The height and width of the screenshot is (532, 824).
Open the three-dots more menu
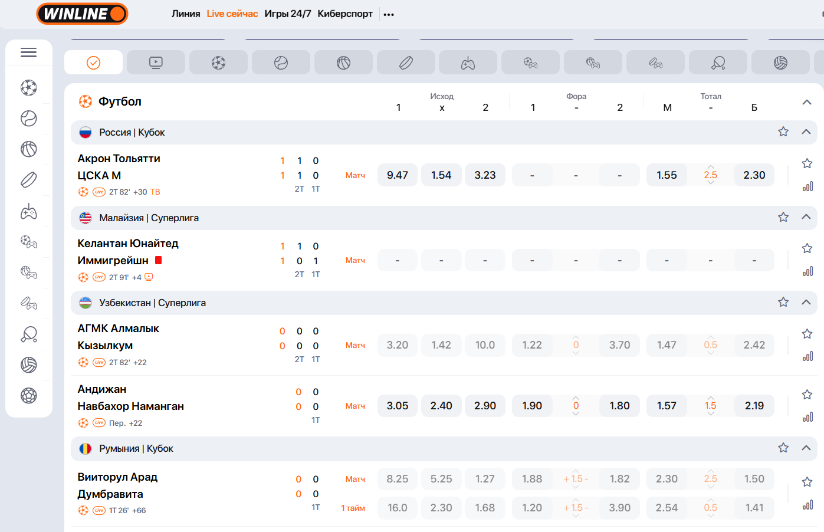point(389,14)
